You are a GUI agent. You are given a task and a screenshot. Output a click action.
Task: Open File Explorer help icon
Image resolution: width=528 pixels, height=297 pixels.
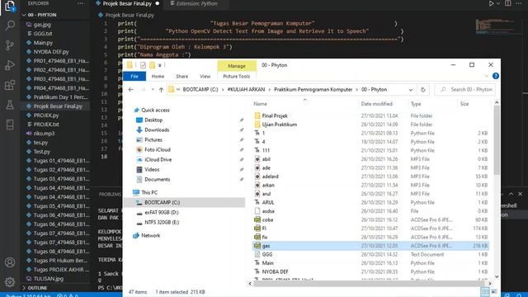[x=496, y=76]
